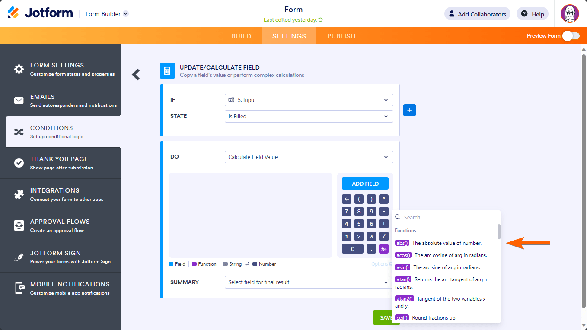587x330 pixels.
Task: Click the number 5 key
Action: tap(359, 224)
